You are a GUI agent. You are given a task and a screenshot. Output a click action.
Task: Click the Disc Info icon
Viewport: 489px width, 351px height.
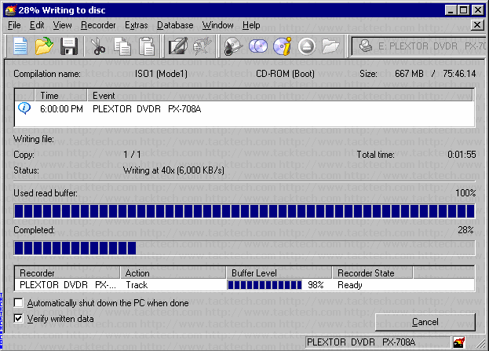(x=283, y=46)
